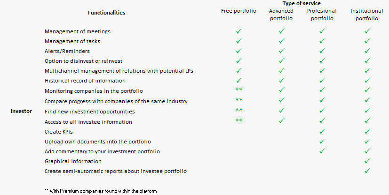
Task: Click Profesional checkmark for Add commentary row
Action: [x=322, y=151]
